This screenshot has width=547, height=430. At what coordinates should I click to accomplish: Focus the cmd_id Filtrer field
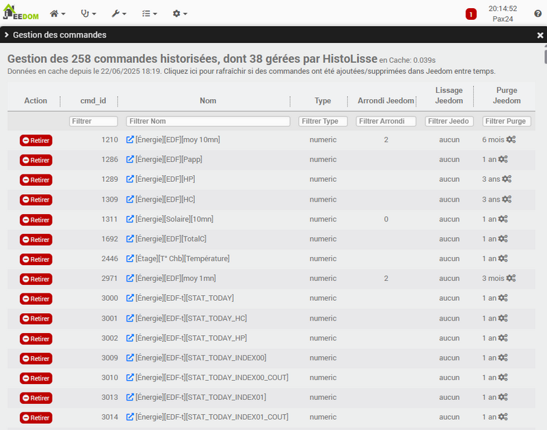(94, 121)
